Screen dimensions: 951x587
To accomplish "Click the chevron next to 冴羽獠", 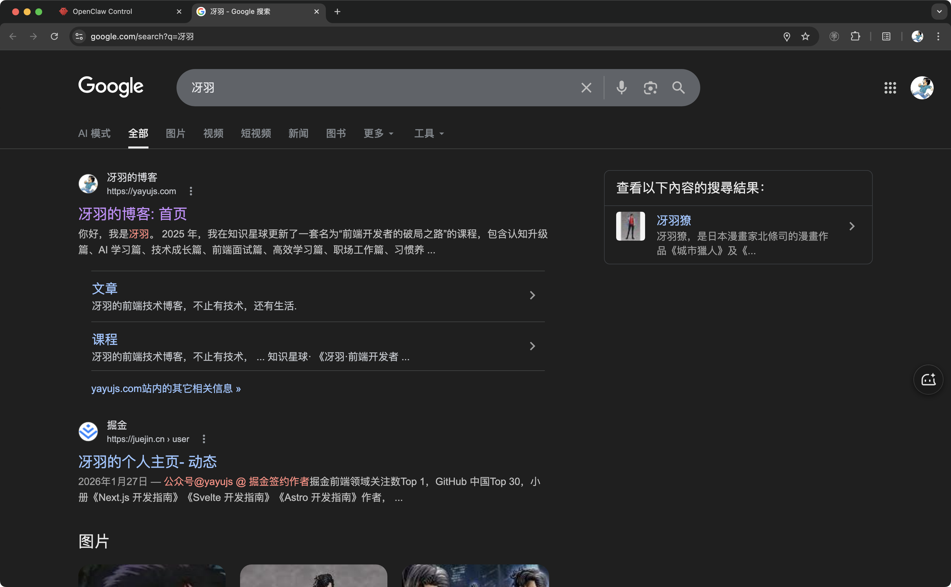I will pyautogui.click(x=852, y=226).
